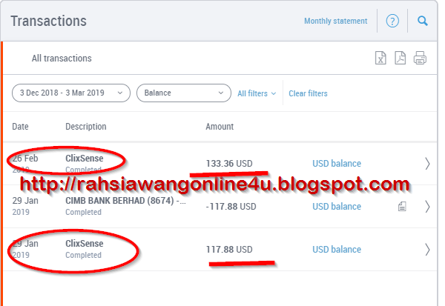Expand the All filters menu
The image size is (445, 306).
tap(257, 93)
